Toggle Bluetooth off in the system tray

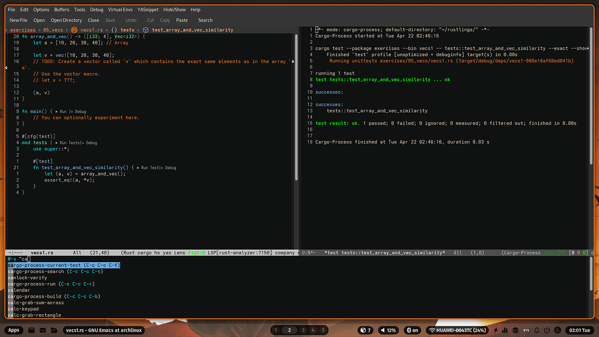[413, 330]
